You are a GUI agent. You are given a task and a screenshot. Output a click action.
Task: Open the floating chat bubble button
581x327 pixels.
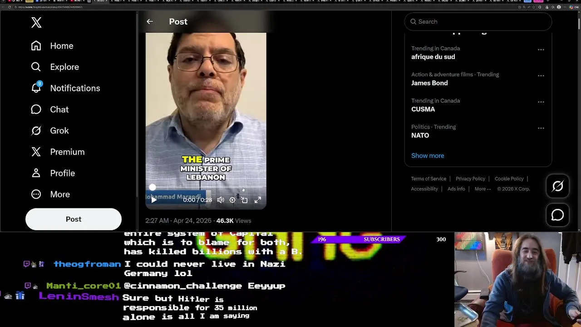557,215
